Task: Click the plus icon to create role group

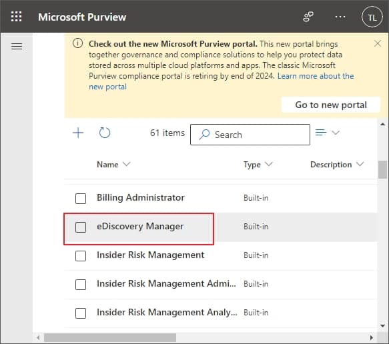Action: coord(78,133)
